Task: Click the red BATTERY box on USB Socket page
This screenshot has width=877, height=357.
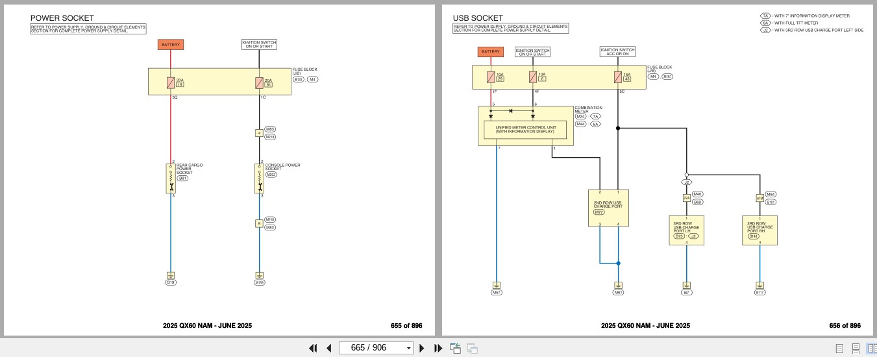Action: pyautogui.click(x=491, y=51)
